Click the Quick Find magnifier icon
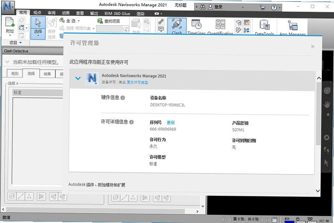334x223 pixels. 126,29
